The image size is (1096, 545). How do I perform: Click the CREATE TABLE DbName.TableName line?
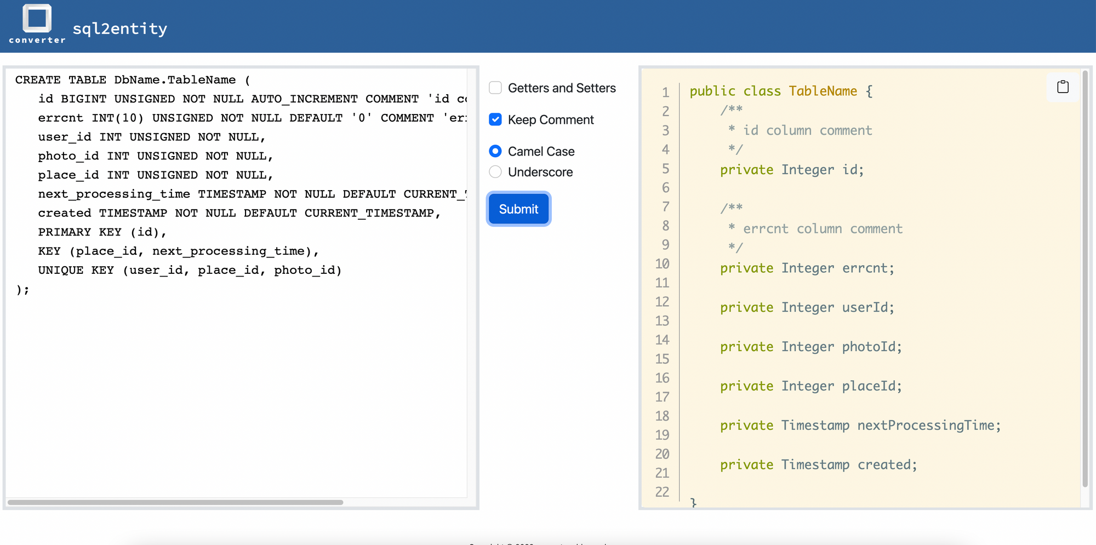click(132, 79)
